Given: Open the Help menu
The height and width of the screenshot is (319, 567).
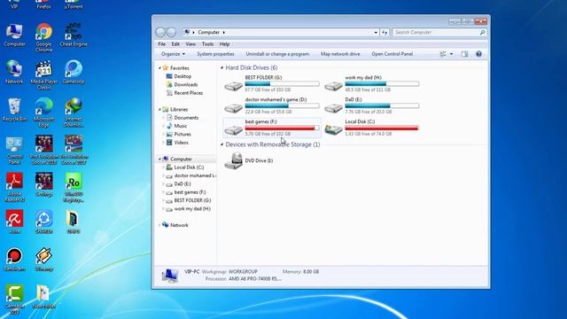Looking at the screenshot, I should click(224, 44).
